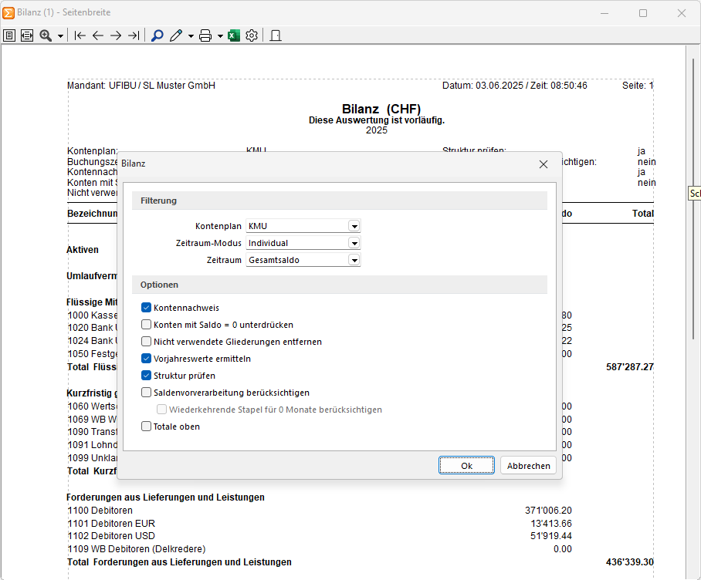Go to first page arrow
Image resolution: width=701 pixels, height=580 pixels.
[80, 35]
